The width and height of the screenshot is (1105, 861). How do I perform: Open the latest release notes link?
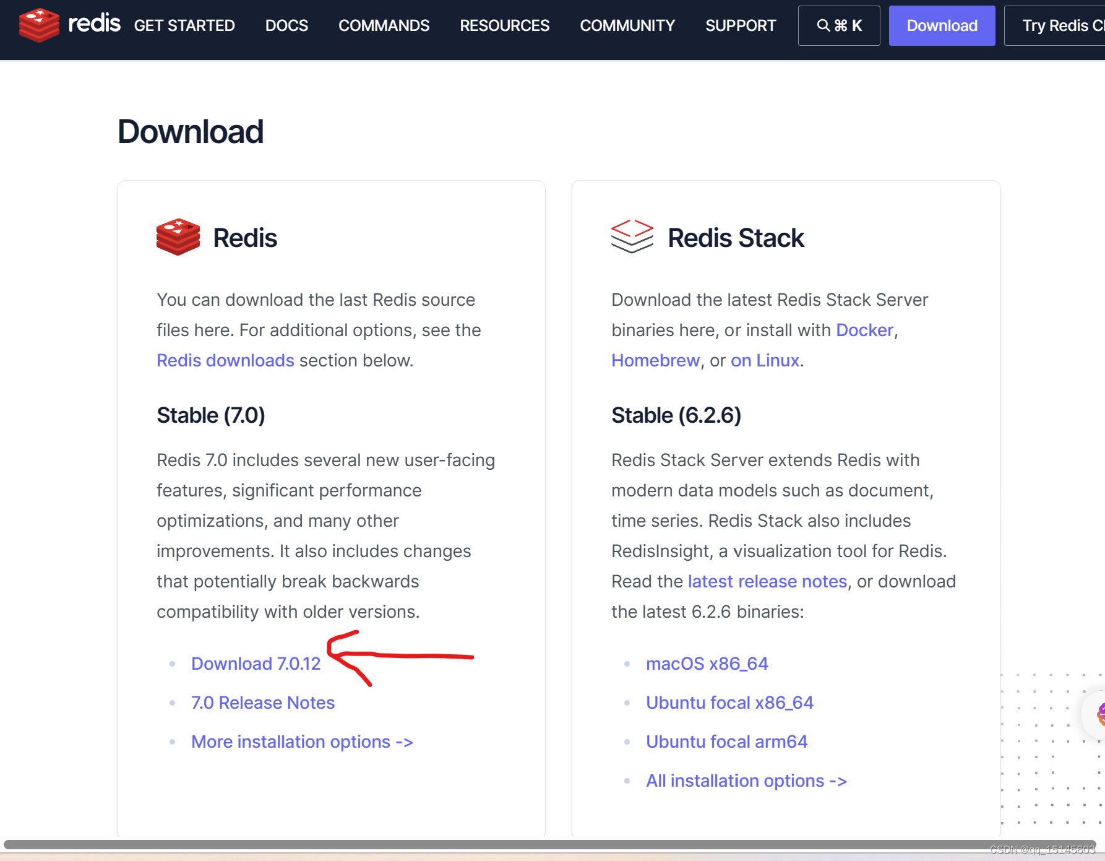(767, 581)
